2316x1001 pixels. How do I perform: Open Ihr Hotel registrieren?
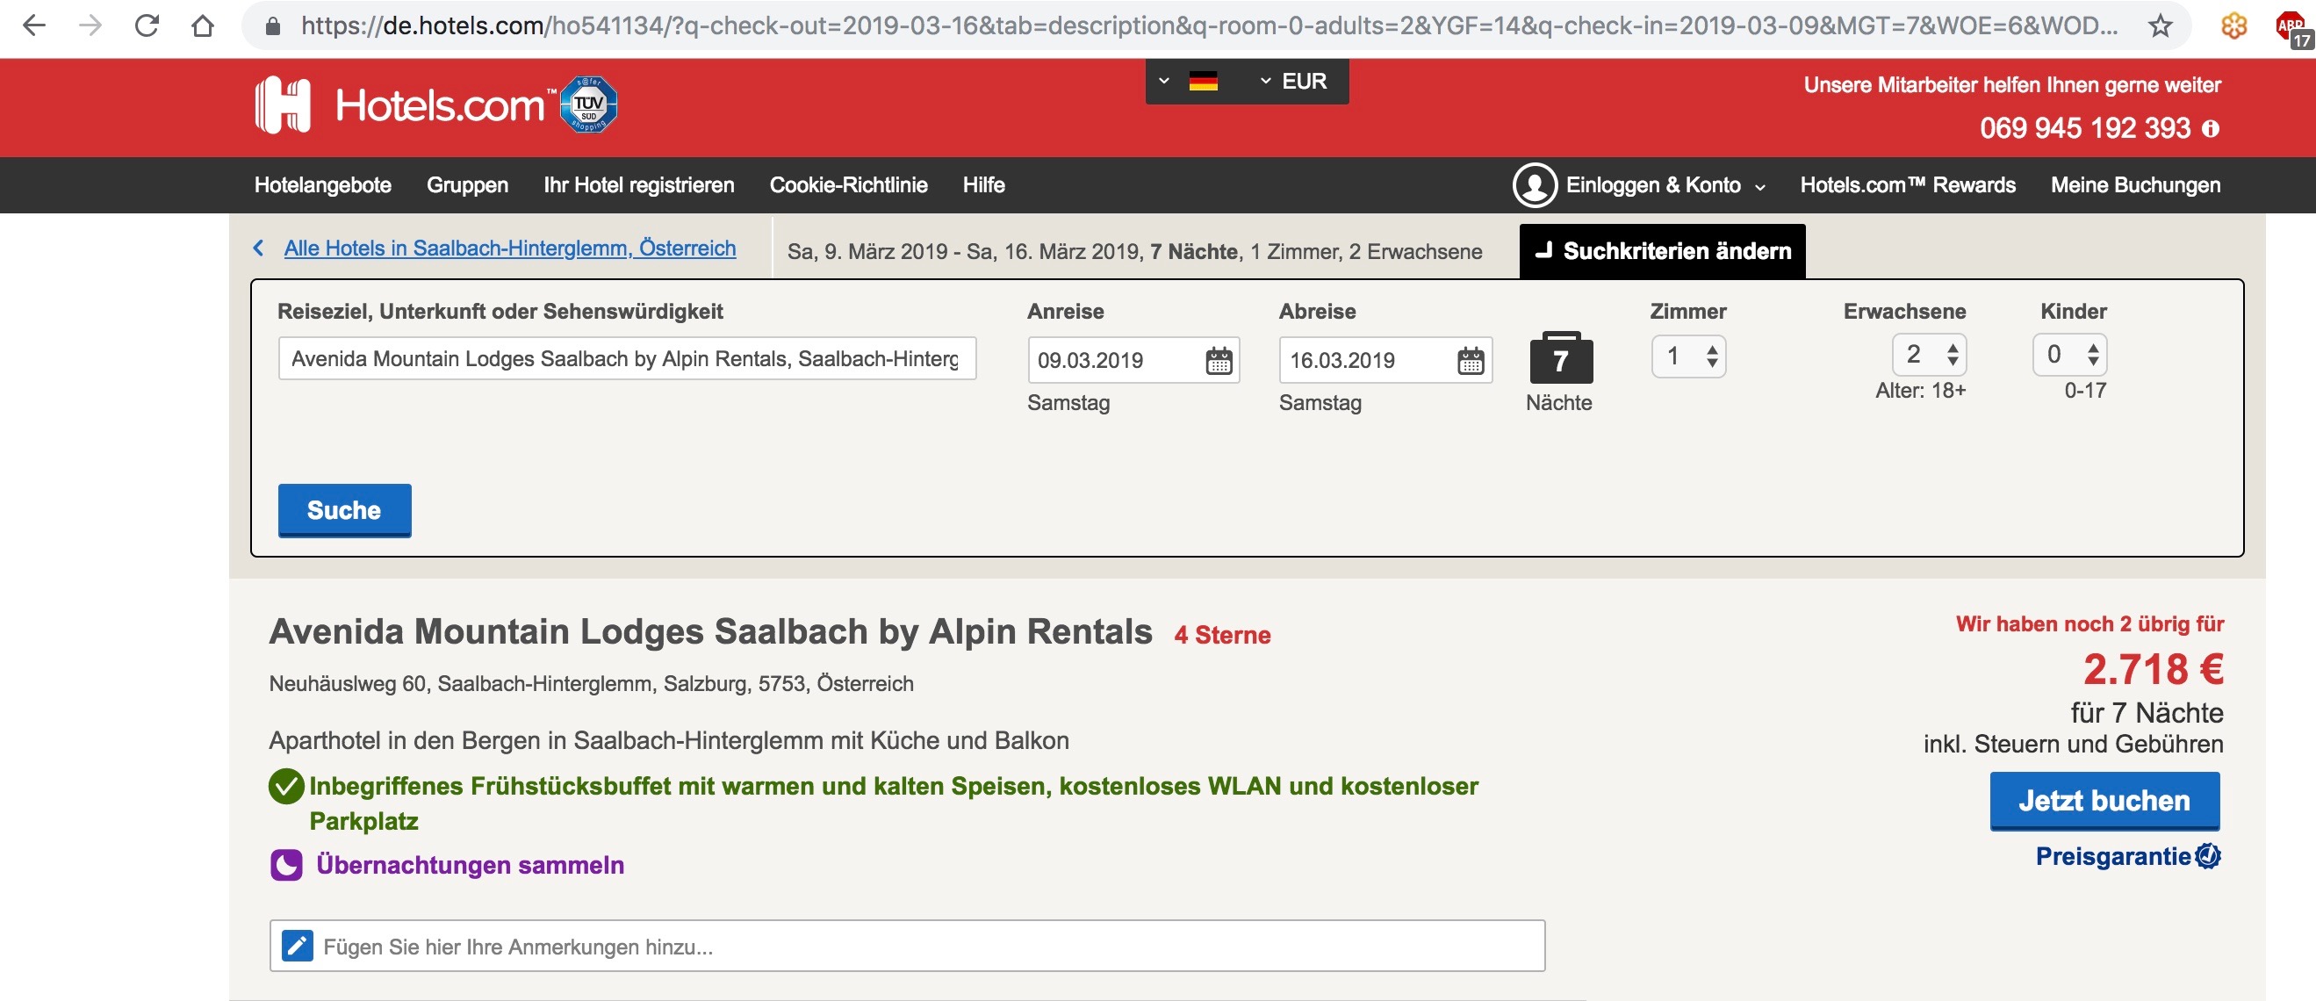click(639, 185)
